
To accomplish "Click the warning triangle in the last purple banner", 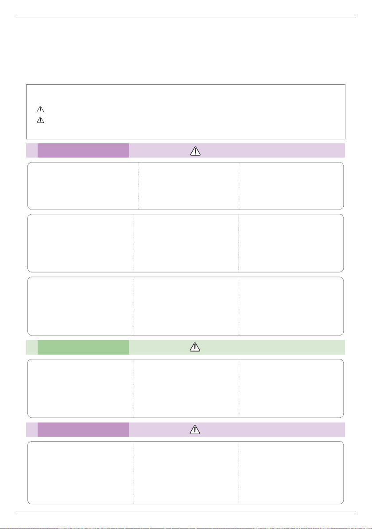I will click(x=195, y=430).
